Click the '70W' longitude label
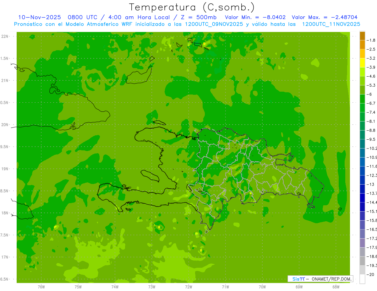Image resolution: width=377 pixels, height=291 pixels. pos(262,287)
